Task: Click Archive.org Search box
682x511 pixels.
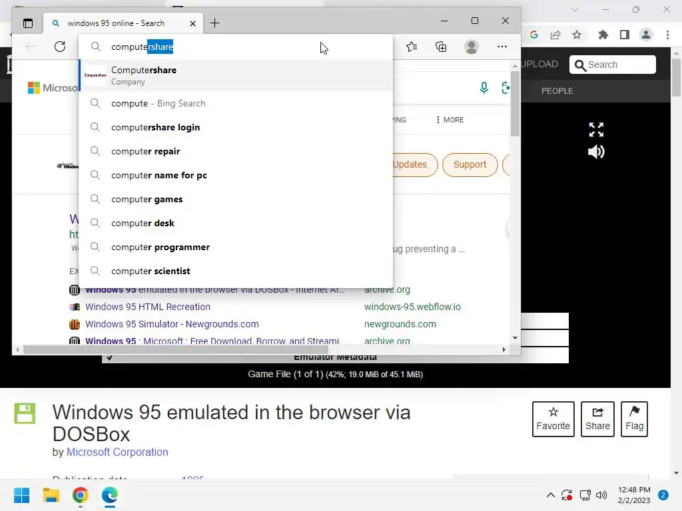Action: [x=613, y=65]
